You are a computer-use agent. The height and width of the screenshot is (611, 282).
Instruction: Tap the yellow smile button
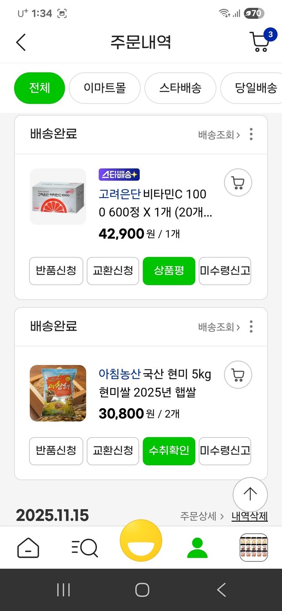click(141, 540)
